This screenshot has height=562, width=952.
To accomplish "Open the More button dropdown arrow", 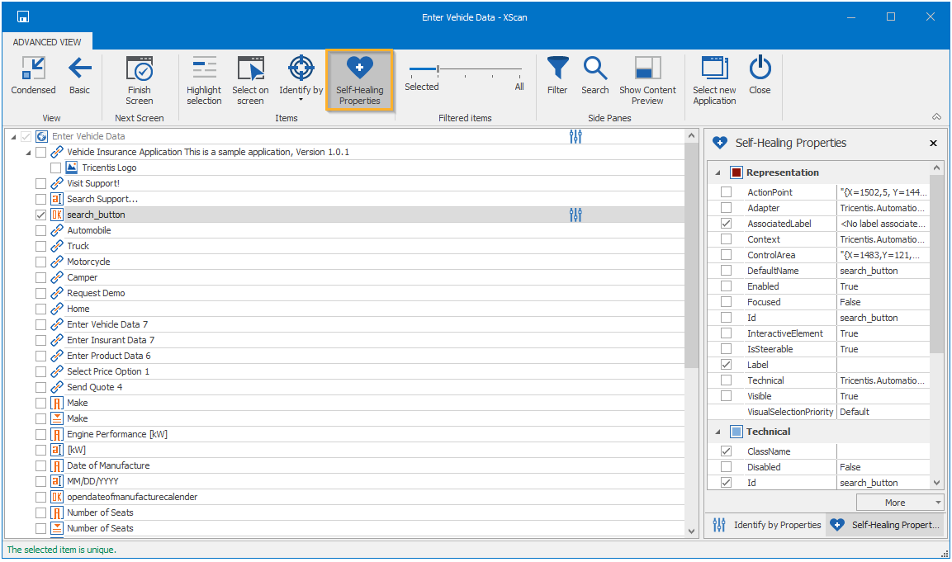I will [x=939, y=503].
